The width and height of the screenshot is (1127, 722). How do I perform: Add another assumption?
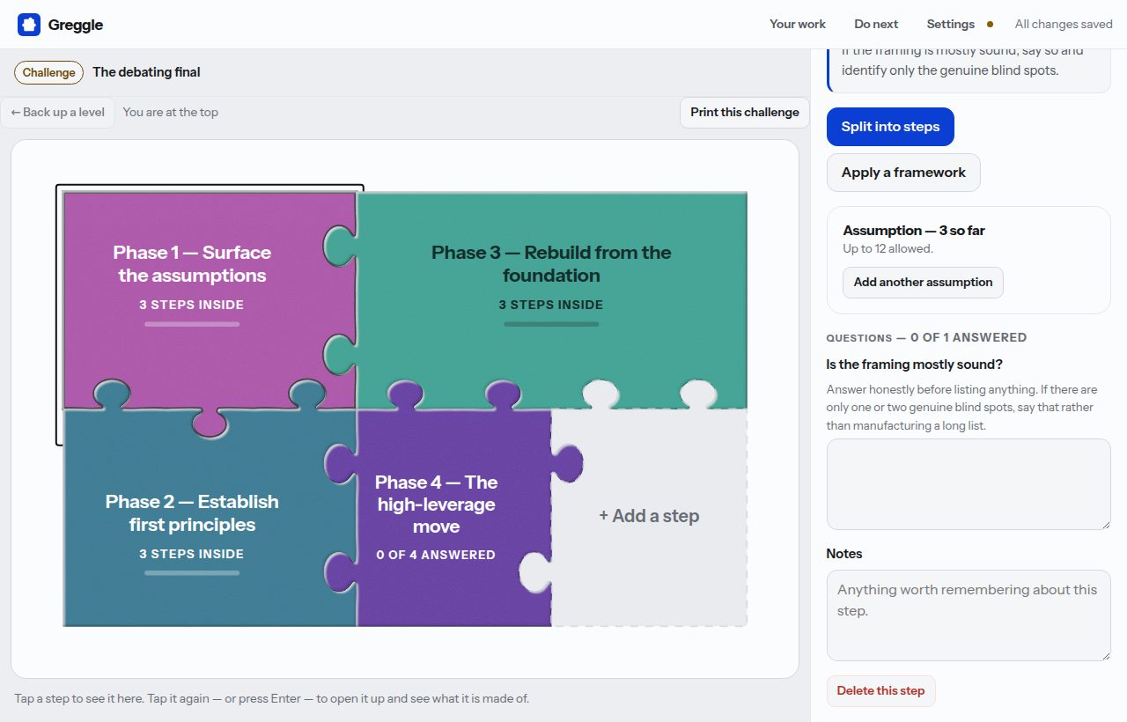coord(923,283)
